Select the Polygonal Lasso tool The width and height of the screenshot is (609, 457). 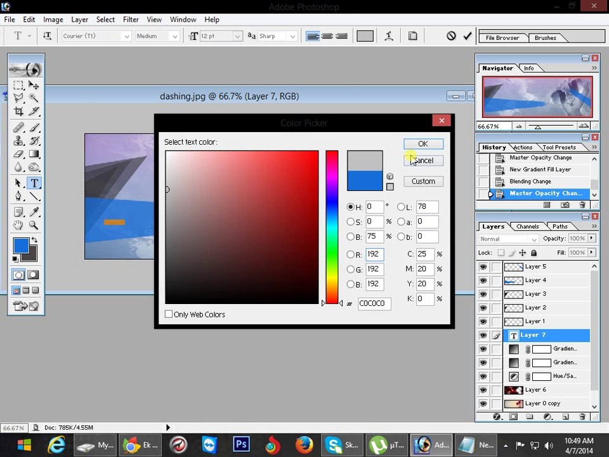18,98
